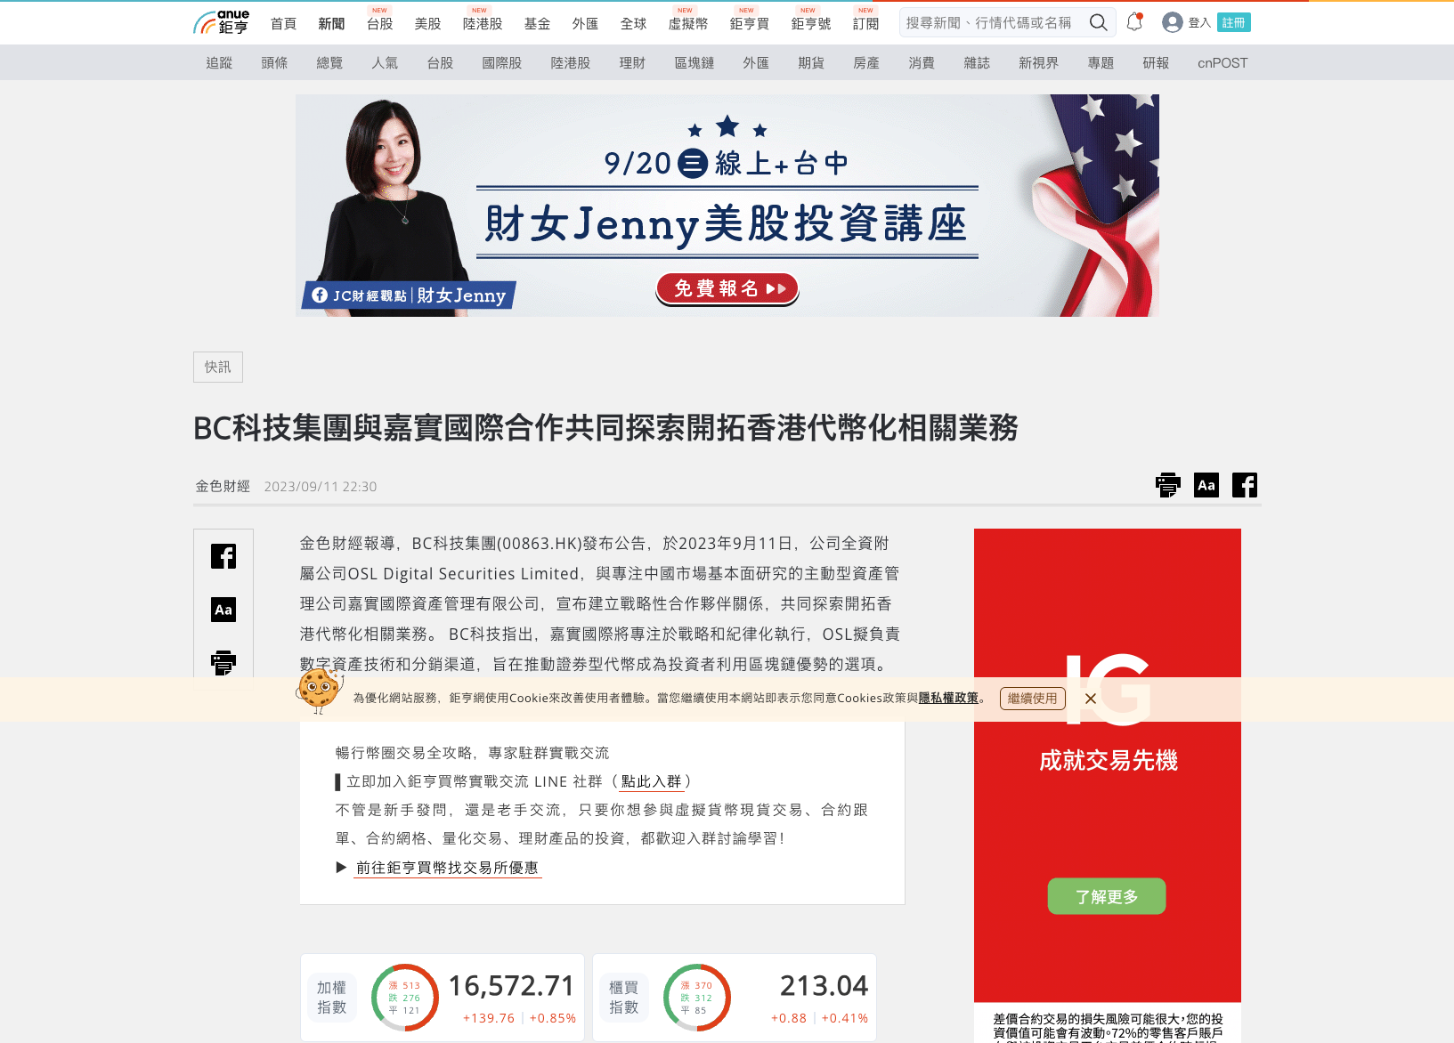The width and height of the screenshot is (1454, 1043).
Task: Click the Aa font size icon in header row
Action: pos(1206,485)
